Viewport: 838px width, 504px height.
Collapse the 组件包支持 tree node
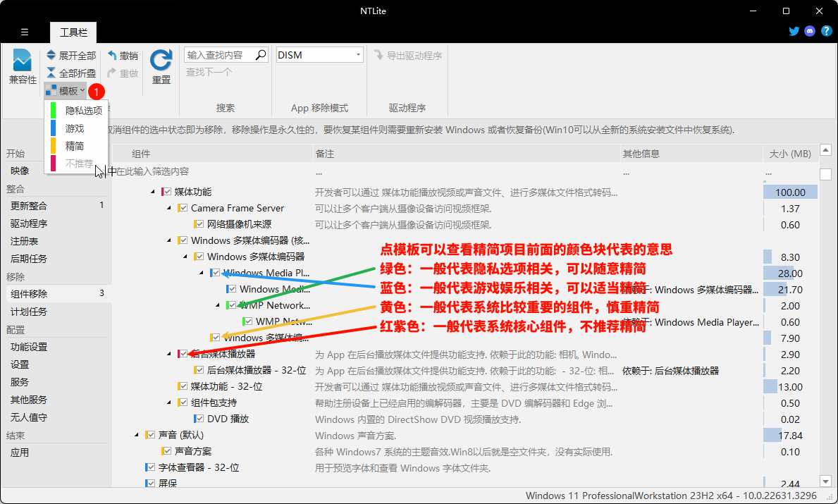169,402
